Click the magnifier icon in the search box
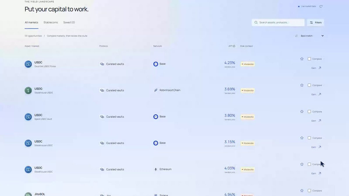This screenshot has height=196, width=349. click(x=256, y=22)
